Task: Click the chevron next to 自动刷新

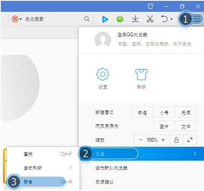Action: (70, 168)
